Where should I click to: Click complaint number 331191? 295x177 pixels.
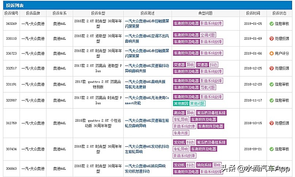(11, 84)
